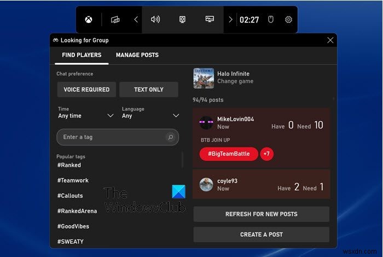383x257 pixels.
Task: Click the Enter a tag field
Action: pos(118,137)
